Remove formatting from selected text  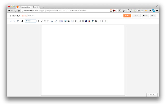coord(89,21)
